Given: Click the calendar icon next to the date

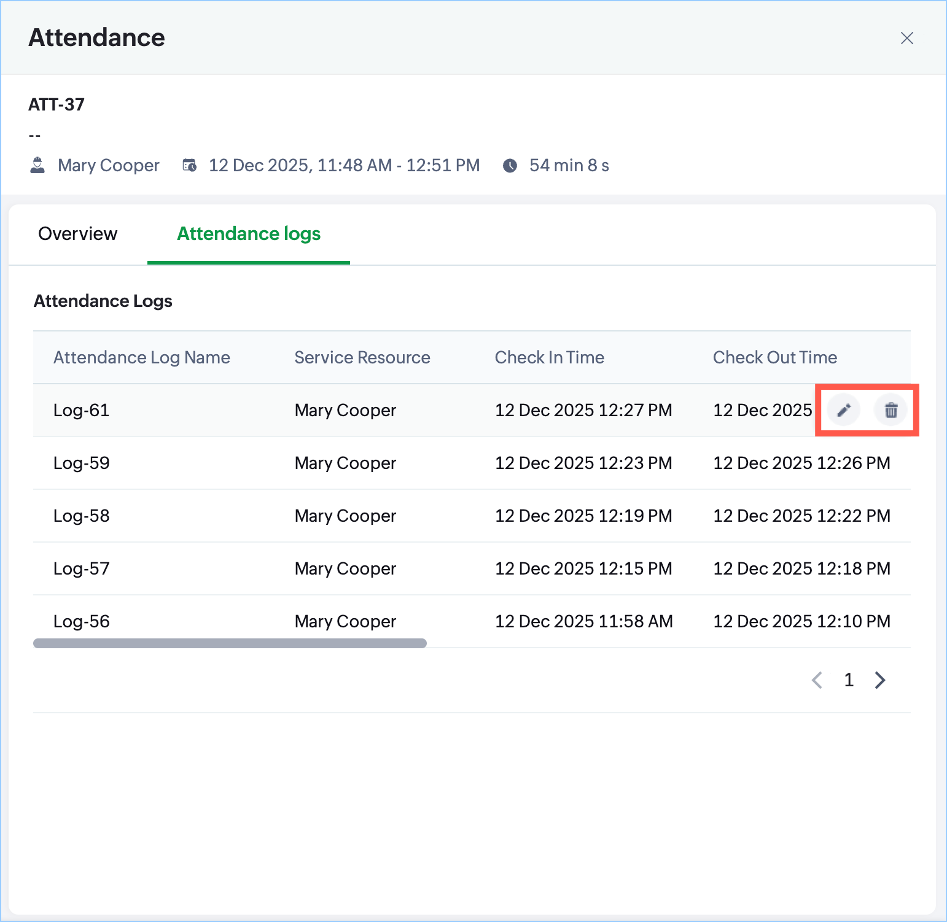Looking at the screenshot, I should point(190,165).
